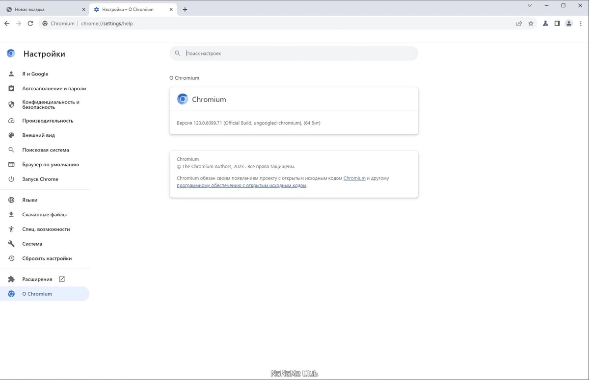
Task: Click the restore icon beside Сбросить настройки
Action: 11,258
